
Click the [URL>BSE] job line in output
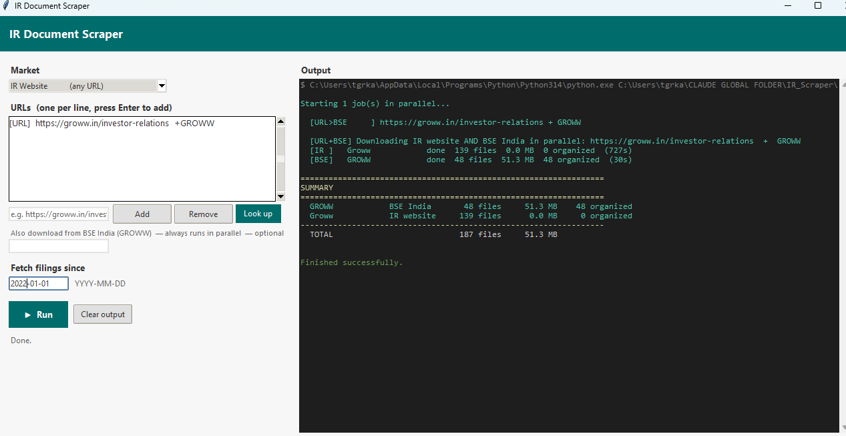pos(445,122)
